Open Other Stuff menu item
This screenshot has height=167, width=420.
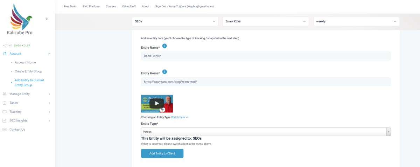pos(129,6)
